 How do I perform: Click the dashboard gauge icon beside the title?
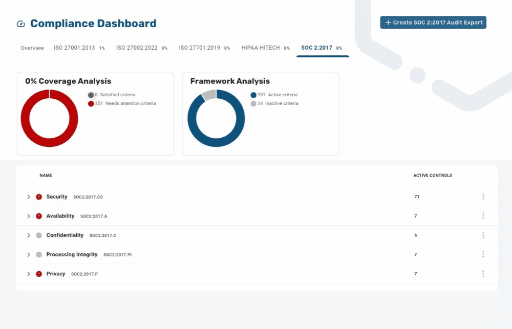21,24
